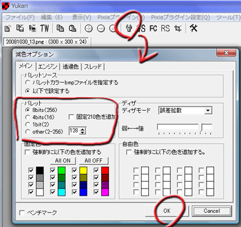
Task: Uncheck the box beside the red swatch
Action: point(96,170)
